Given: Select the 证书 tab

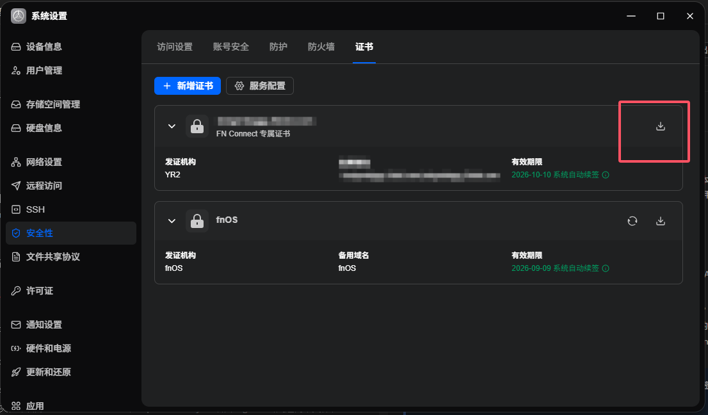Looking at the screenshot, I should pyautogui.click(x=364, y=47).
